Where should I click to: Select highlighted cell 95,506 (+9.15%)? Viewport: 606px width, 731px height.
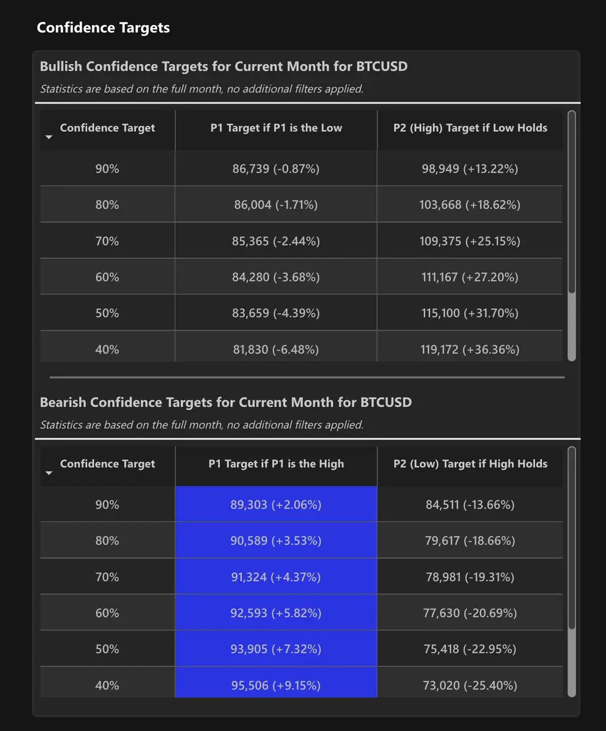[x=276, y=685]
